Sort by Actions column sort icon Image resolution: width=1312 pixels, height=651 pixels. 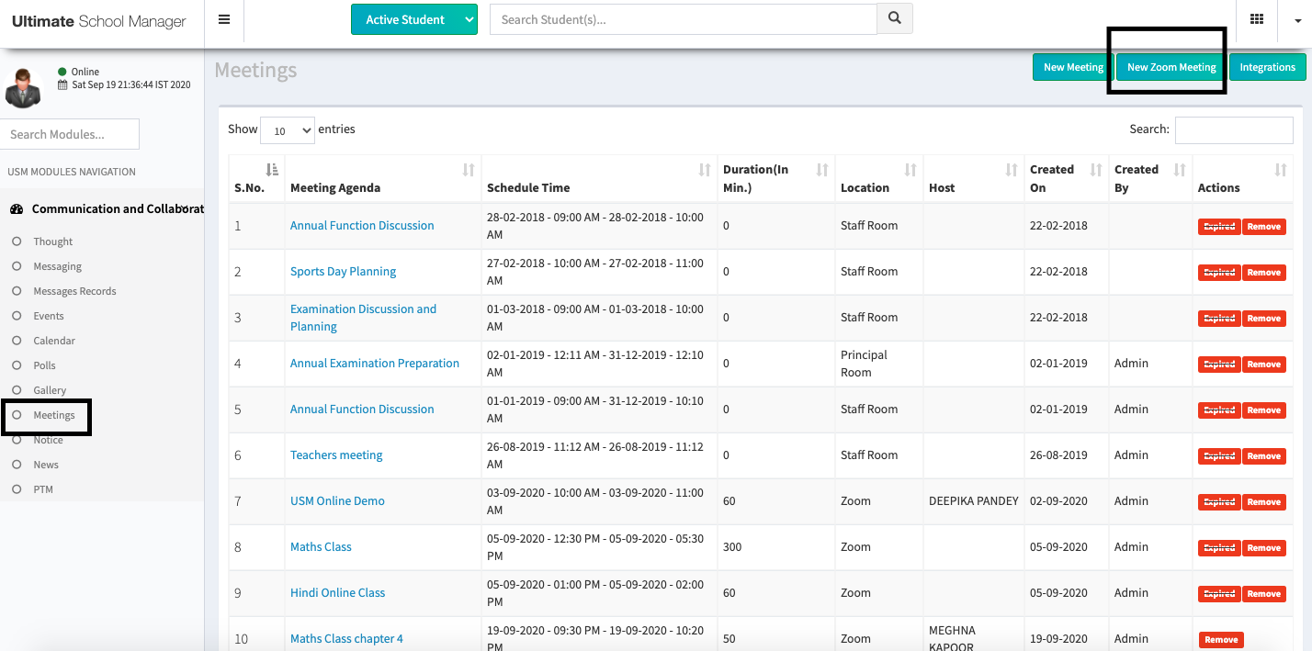[1281, 169]
